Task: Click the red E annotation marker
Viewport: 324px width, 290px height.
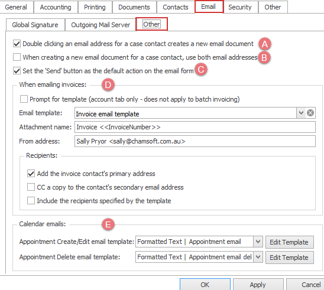Action: tap(108, 224)
